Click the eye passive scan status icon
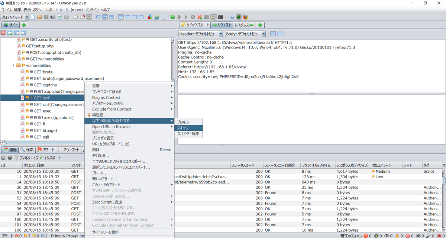446x238 pixels. coord(387,235)
